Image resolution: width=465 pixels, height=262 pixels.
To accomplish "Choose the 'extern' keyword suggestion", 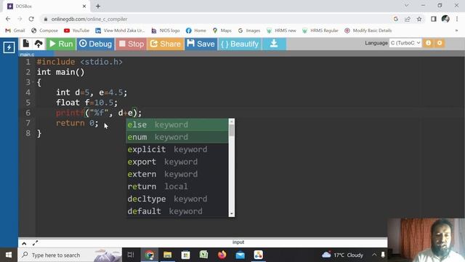I will pos(177,174).
